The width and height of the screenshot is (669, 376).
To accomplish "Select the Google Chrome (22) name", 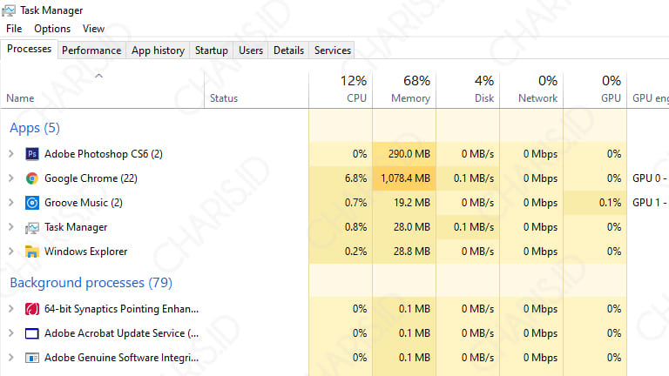I will (x=91, y=178).
